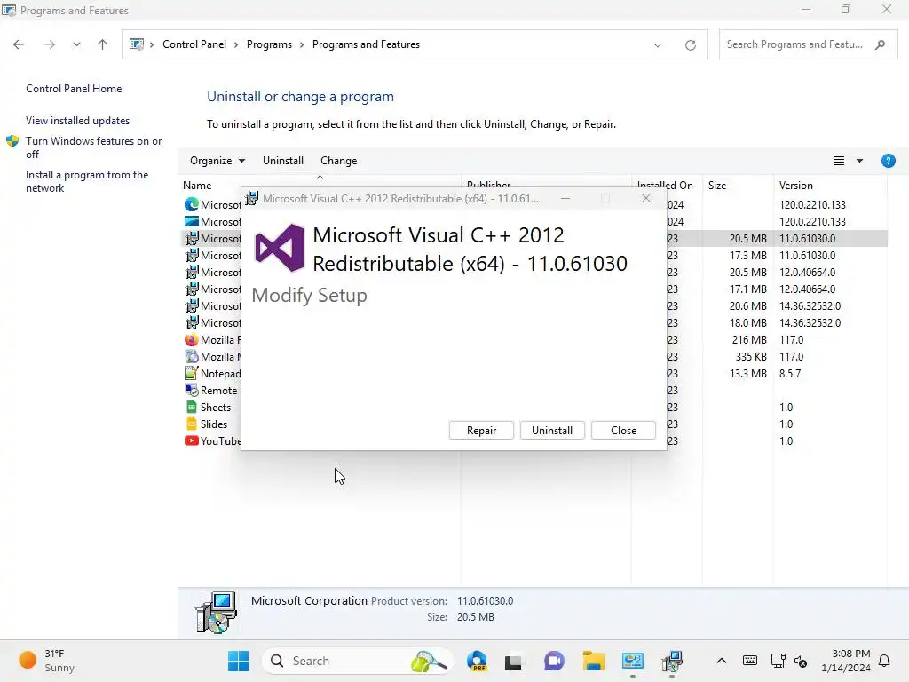The image size is (909, 682).
Task: Click the taskbar Search box
Action: (358, 661)
